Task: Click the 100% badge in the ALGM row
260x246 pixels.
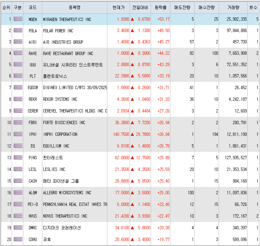Action: click(x=18, y=192)
